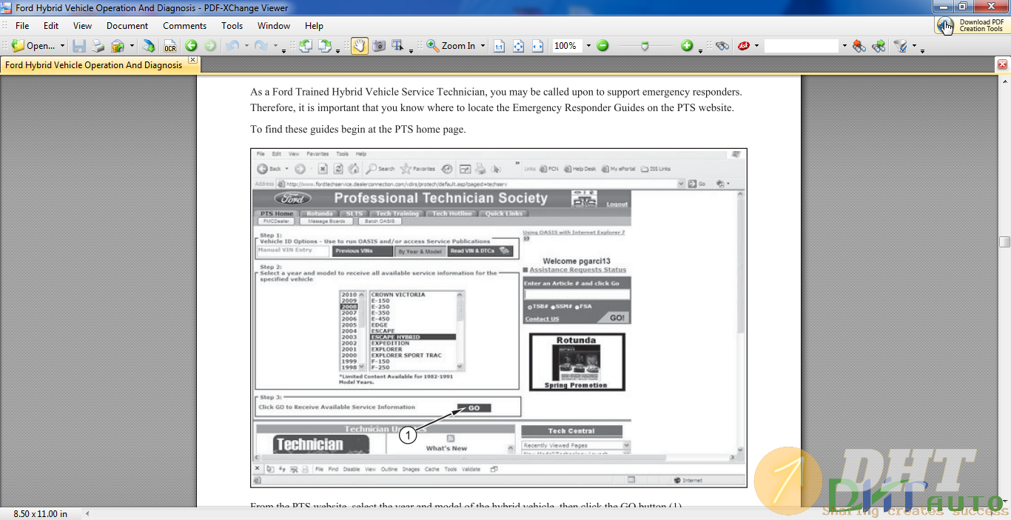The image size is (1011, 520).
Task: Open the Tools menu
Action: click(x=232, y=25)
